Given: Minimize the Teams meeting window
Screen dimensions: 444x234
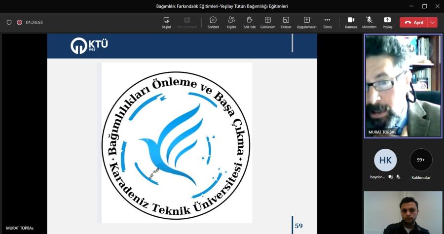Looking at the screenshot, I should (411, 6).
